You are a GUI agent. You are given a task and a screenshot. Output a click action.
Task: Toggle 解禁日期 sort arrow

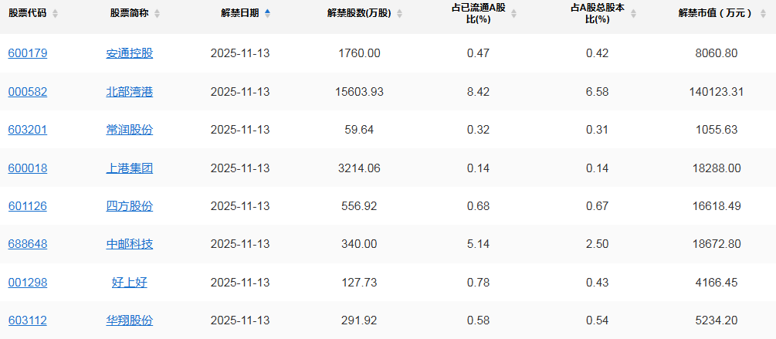tap(267, 13)
